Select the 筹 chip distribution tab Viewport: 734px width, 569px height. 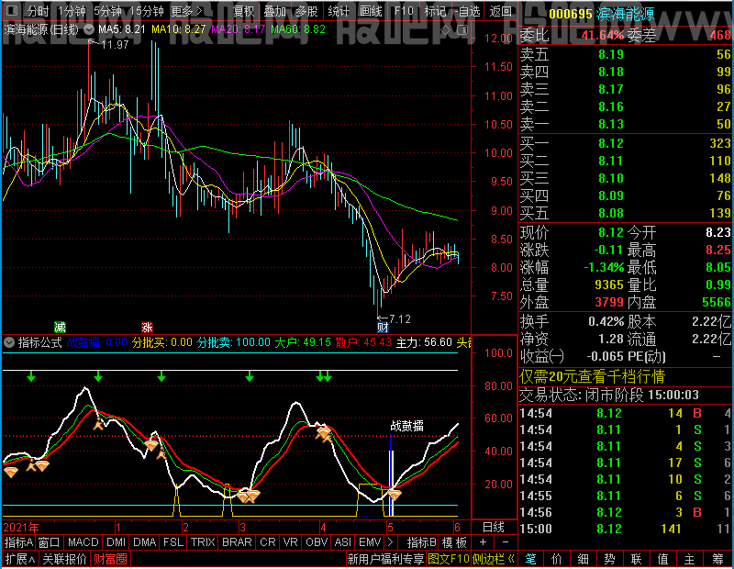pyautogui.click(x=718, y=559)
